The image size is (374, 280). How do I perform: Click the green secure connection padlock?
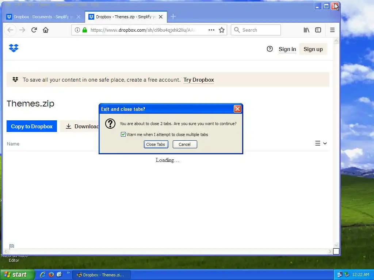coord(85,30)
